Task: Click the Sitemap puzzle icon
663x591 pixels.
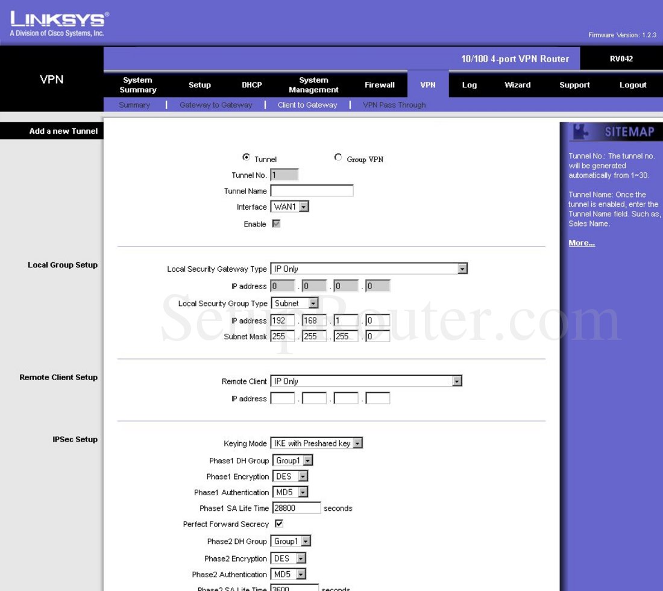Action: pos(580,131)
